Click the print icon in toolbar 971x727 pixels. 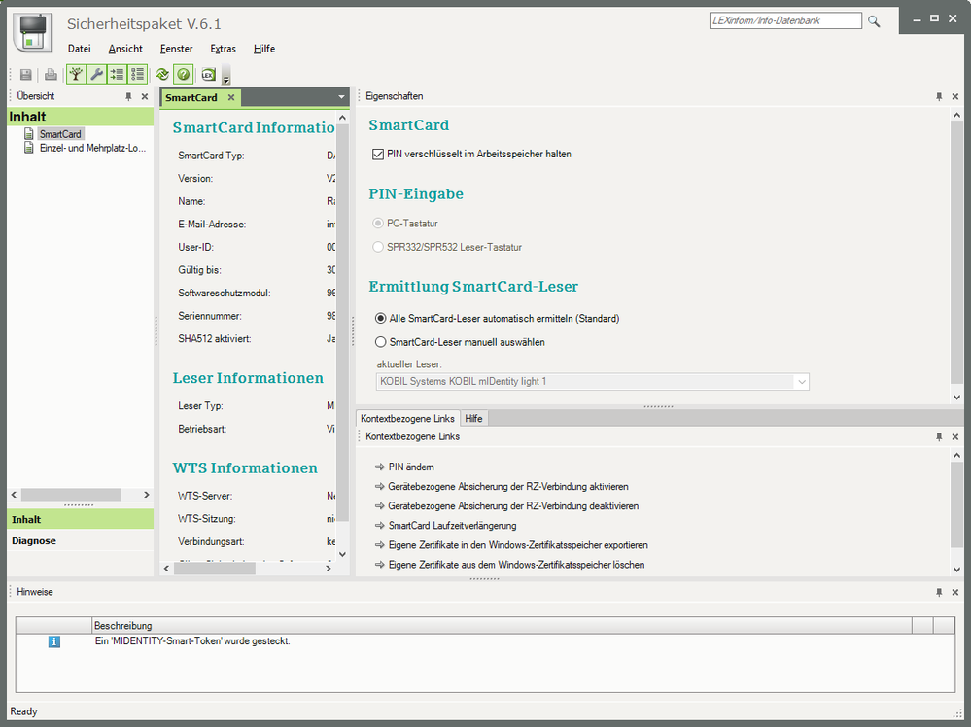[51, 75]
